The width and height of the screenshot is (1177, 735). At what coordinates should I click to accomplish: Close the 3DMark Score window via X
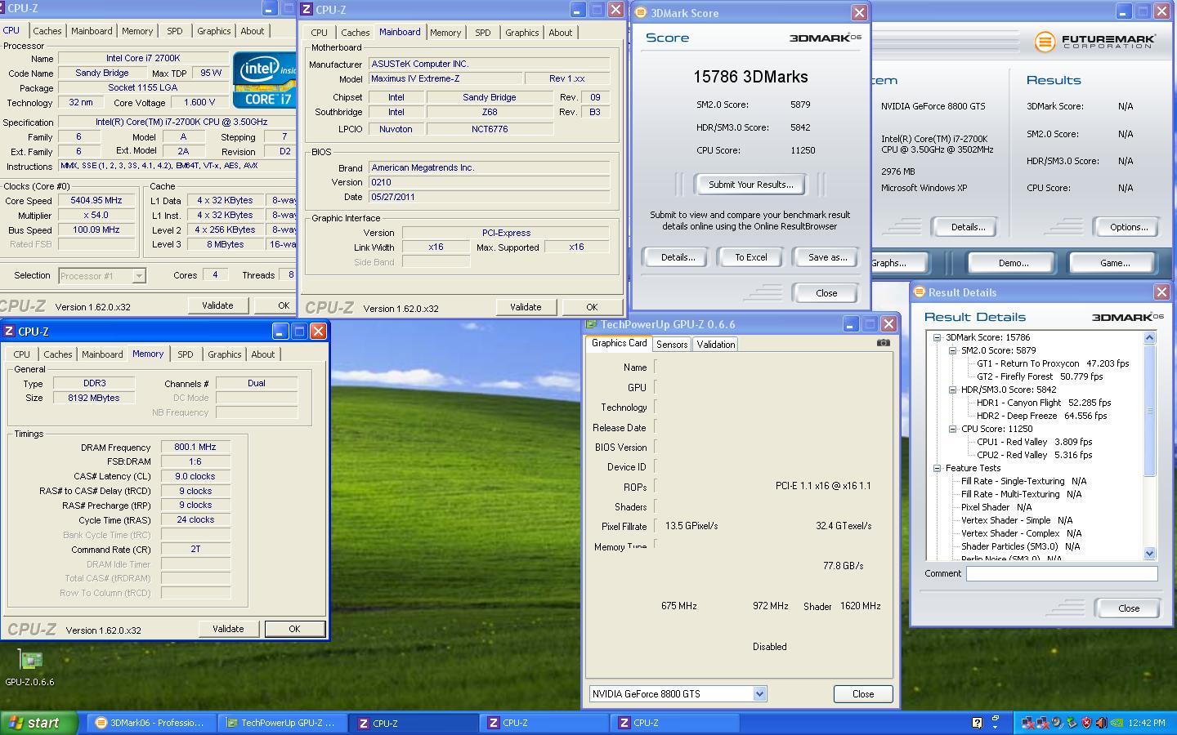point(859,13)
